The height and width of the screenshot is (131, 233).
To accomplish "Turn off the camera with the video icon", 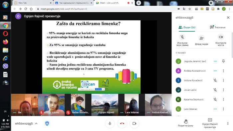I will tap(134, 123).
